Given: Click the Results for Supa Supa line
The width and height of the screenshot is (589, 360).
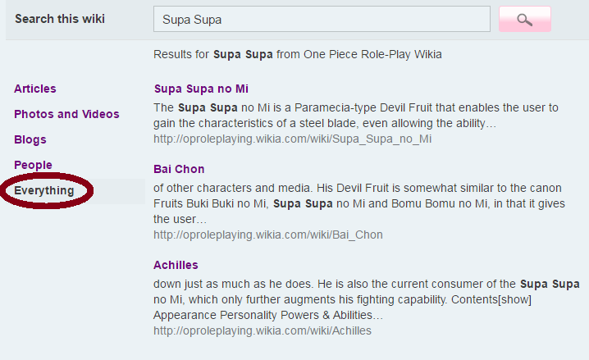Looking at the screenshot, I should (x=297, y=55).
